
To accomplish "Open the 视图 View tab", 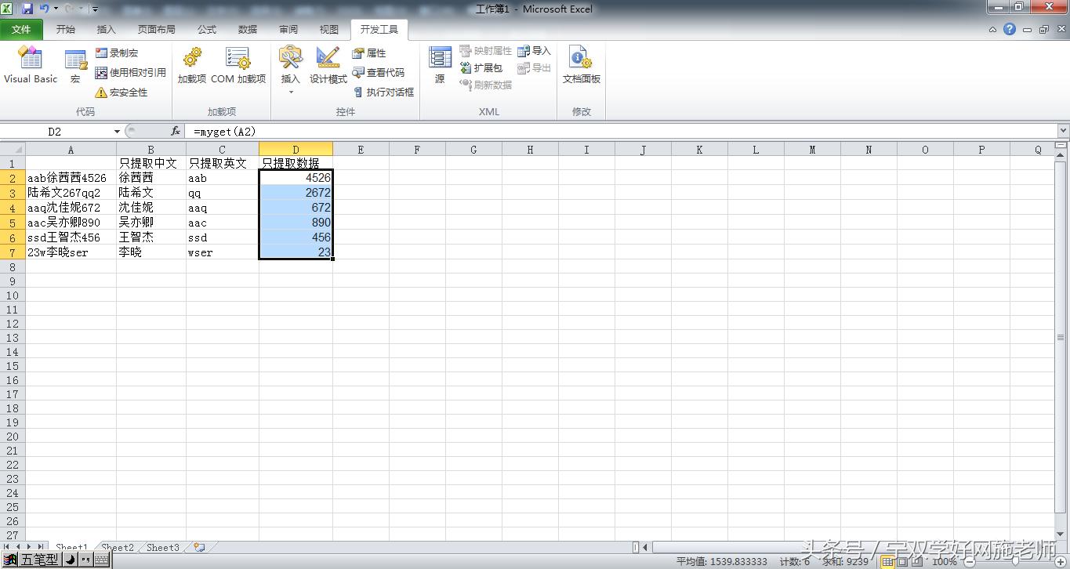I will [x=329, y=30].
